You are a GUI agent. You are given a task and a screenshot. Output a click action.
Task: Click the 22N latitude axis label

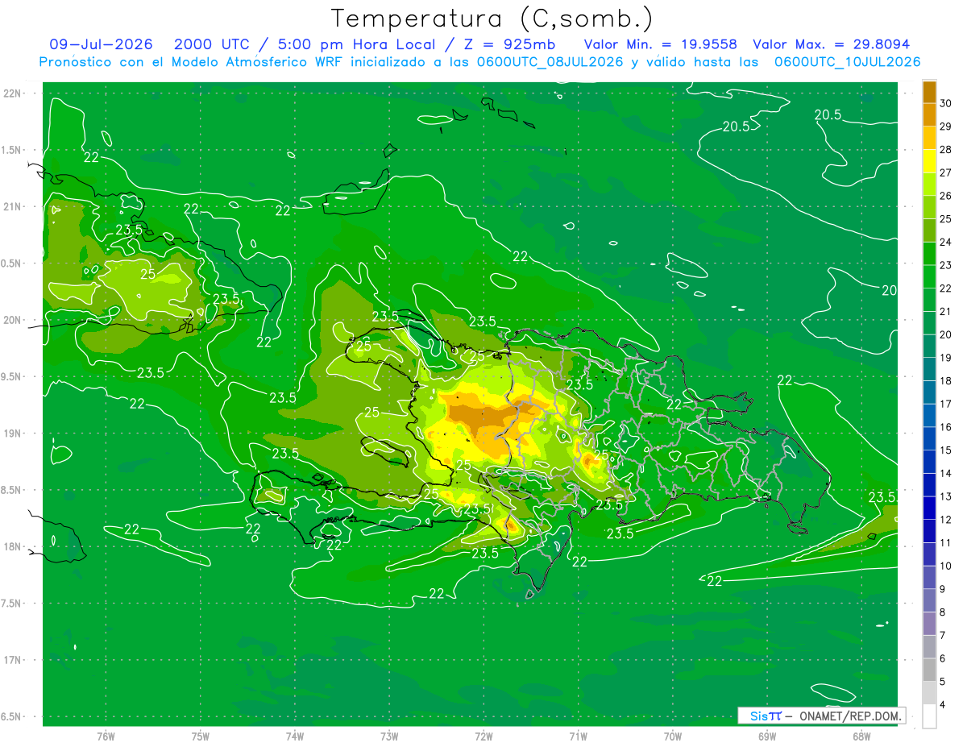(13, 93)
